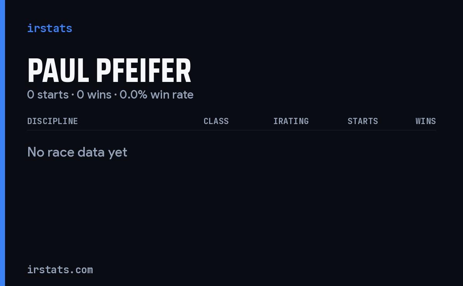463x286 pixels.
Task: Click the surname PFEIFER in the heading
Action: [144, 71]
